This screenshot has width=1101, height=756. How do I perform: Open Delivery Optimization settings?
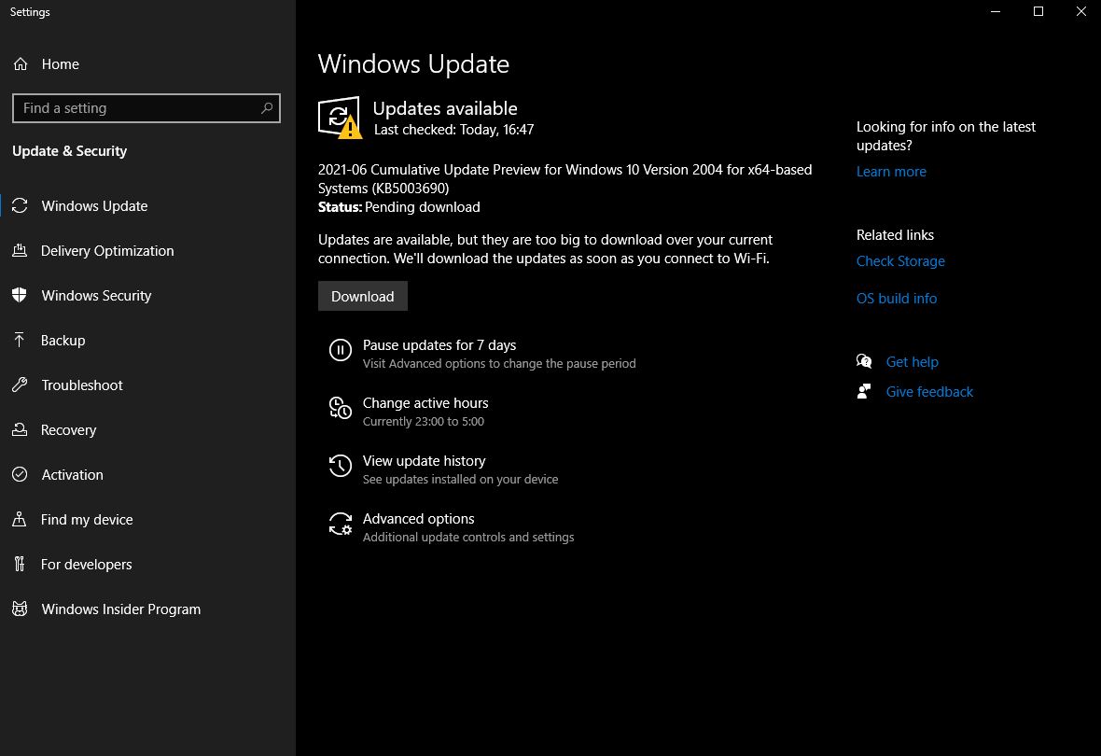[106, 251]
